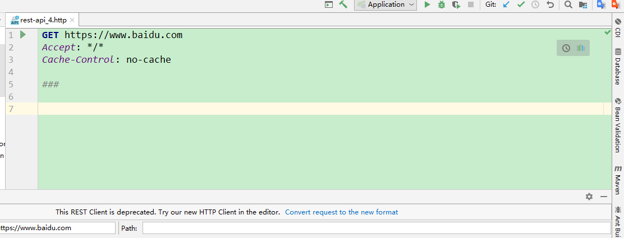Open the terminal-style run window icon
The height and width of the screenshot is (238, 624).
point(329,5)
